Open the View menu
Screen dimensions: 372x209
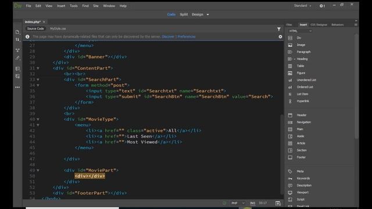[x=49, y=6]
